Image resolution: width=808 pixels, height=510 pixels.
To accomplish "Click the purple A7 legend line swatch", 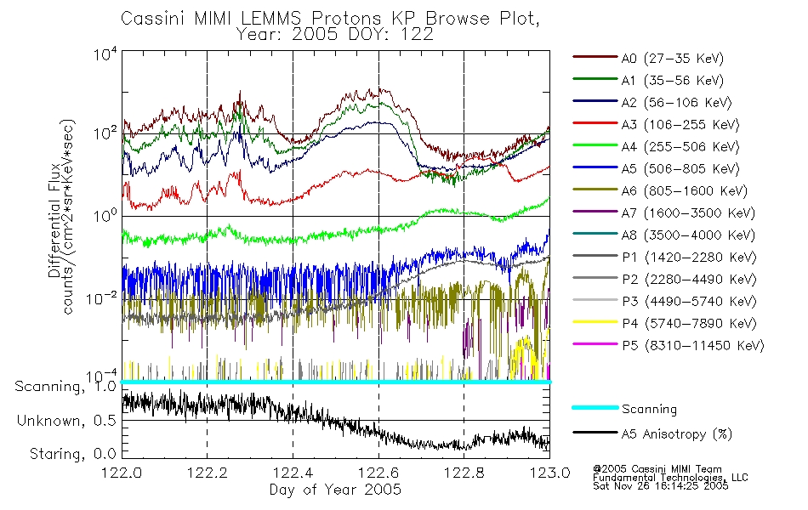I will (595, 211).
